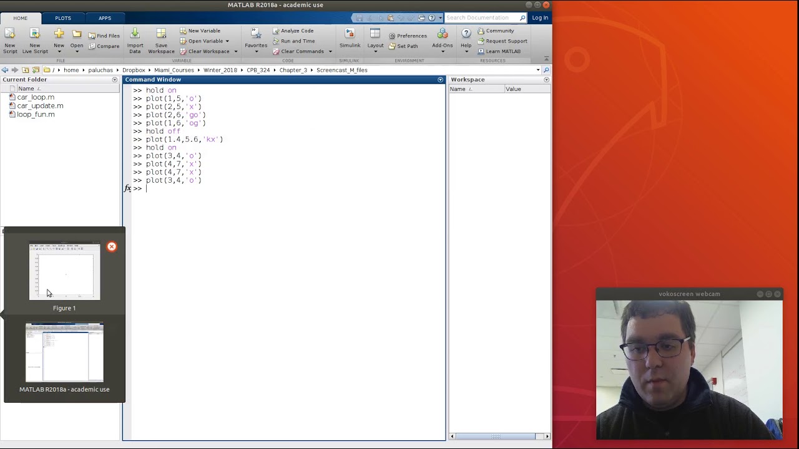Create a New Script

[10, 41]
